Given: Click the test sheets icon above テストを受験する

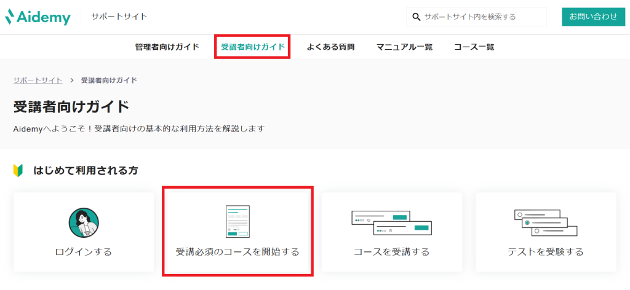Looking at the screenshot, I should [x=545, y=222].
